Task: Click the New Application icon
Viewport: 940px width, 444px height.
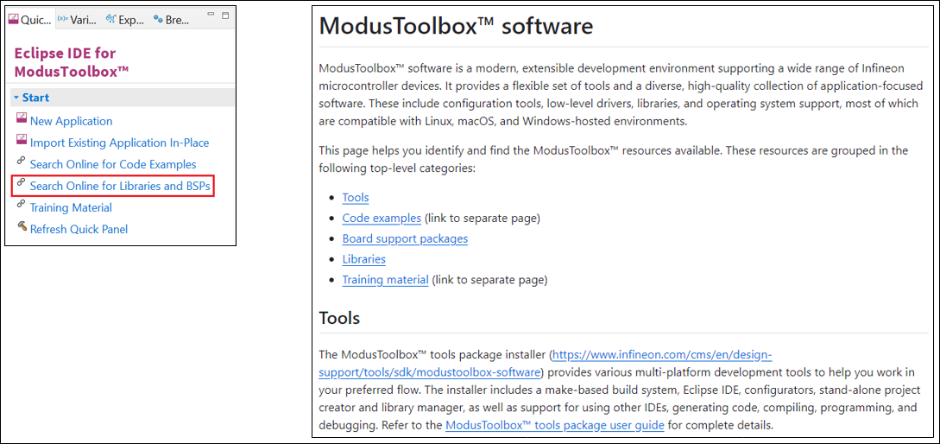Action: click(x=22, y=118)
